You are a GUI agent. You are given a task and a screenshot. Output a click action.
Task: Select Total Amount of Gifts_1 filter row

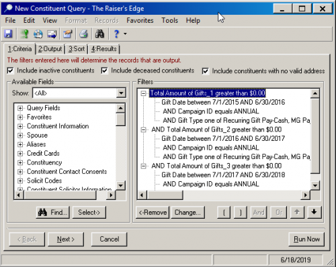point(208,93)
